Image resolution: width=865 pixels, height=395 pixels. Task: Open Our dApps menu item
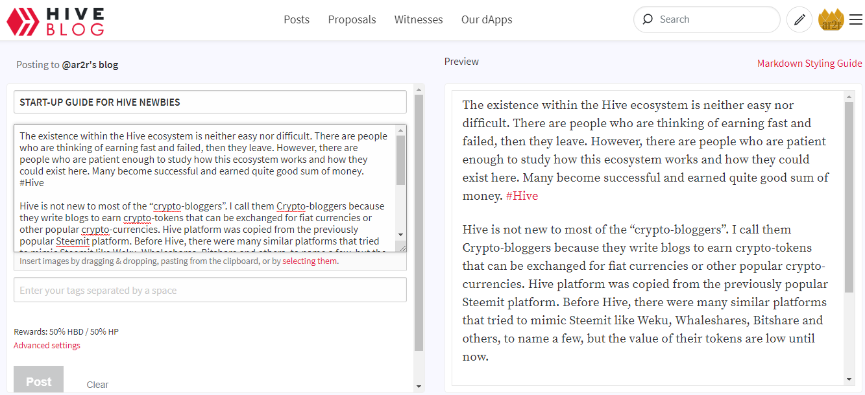[x=487, y=19]
